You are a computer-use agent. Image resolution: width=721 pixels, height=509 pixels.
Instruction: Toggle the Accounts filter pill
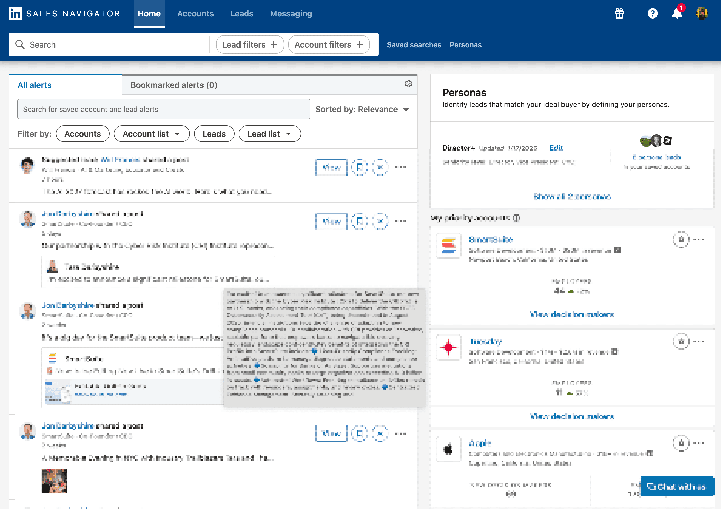[82, 134]
